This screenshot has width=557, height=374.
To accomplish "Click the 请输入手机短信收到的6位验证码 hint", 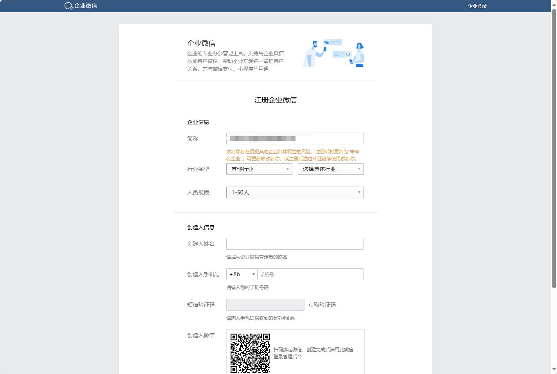I will click(261, 318).
